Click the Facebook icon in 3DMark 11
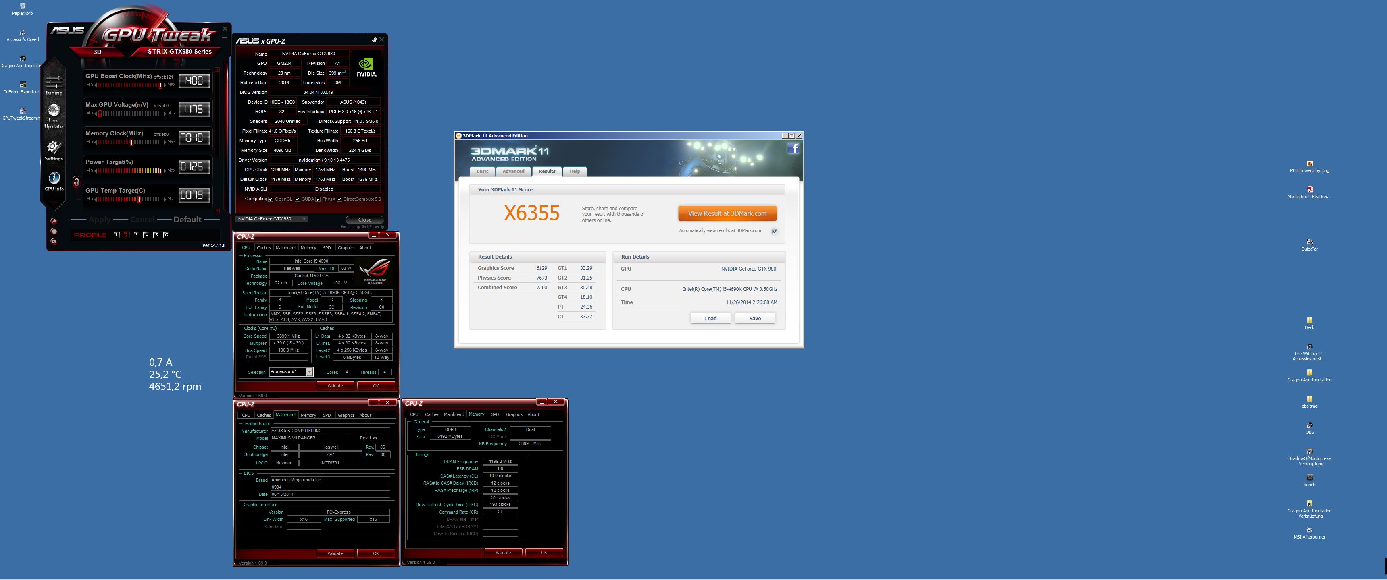Screen dimensions: 1387x580 click(x=793, y=149)
